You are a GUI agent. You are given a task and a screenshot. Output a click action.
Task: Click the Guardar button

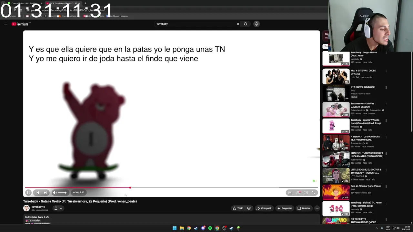(304, 208)
